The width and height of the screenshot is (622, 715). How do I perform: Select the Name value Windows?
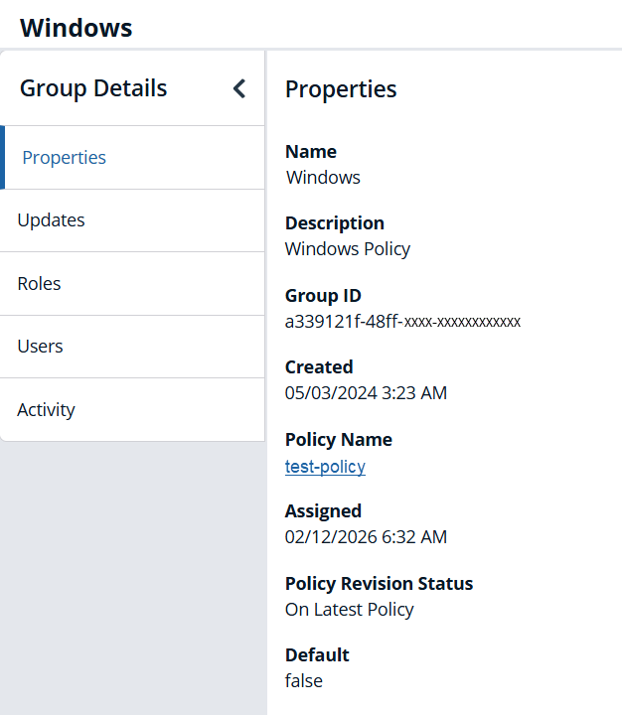(323, 178)
